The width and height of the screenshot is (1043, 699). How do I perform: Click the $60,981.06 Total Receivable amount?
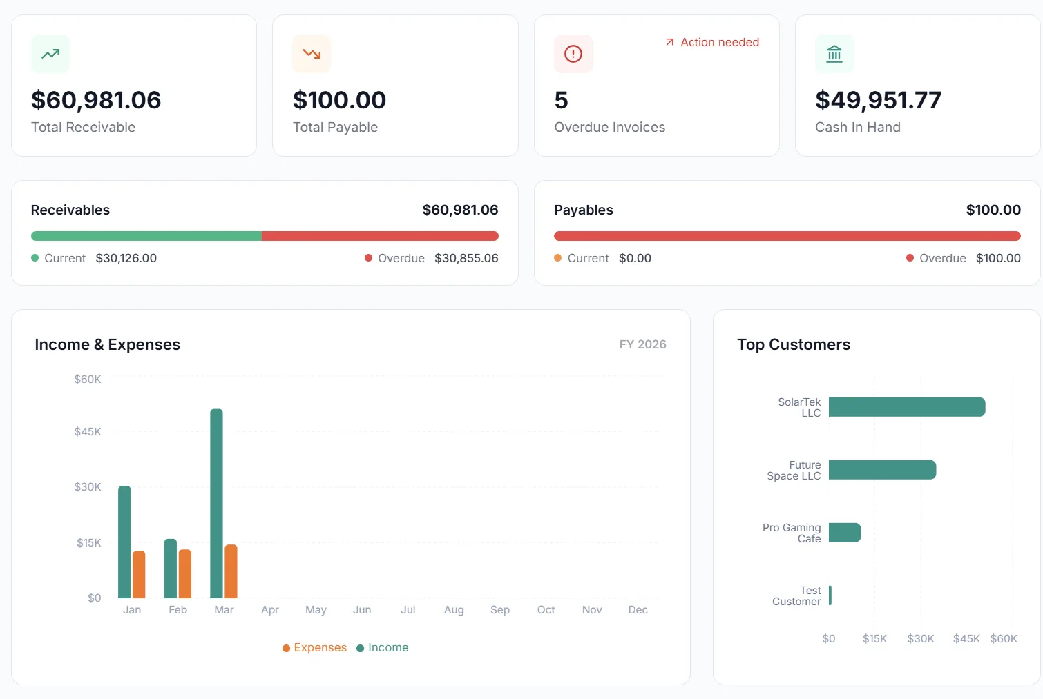pyautogui.click(x=96, y=100)
